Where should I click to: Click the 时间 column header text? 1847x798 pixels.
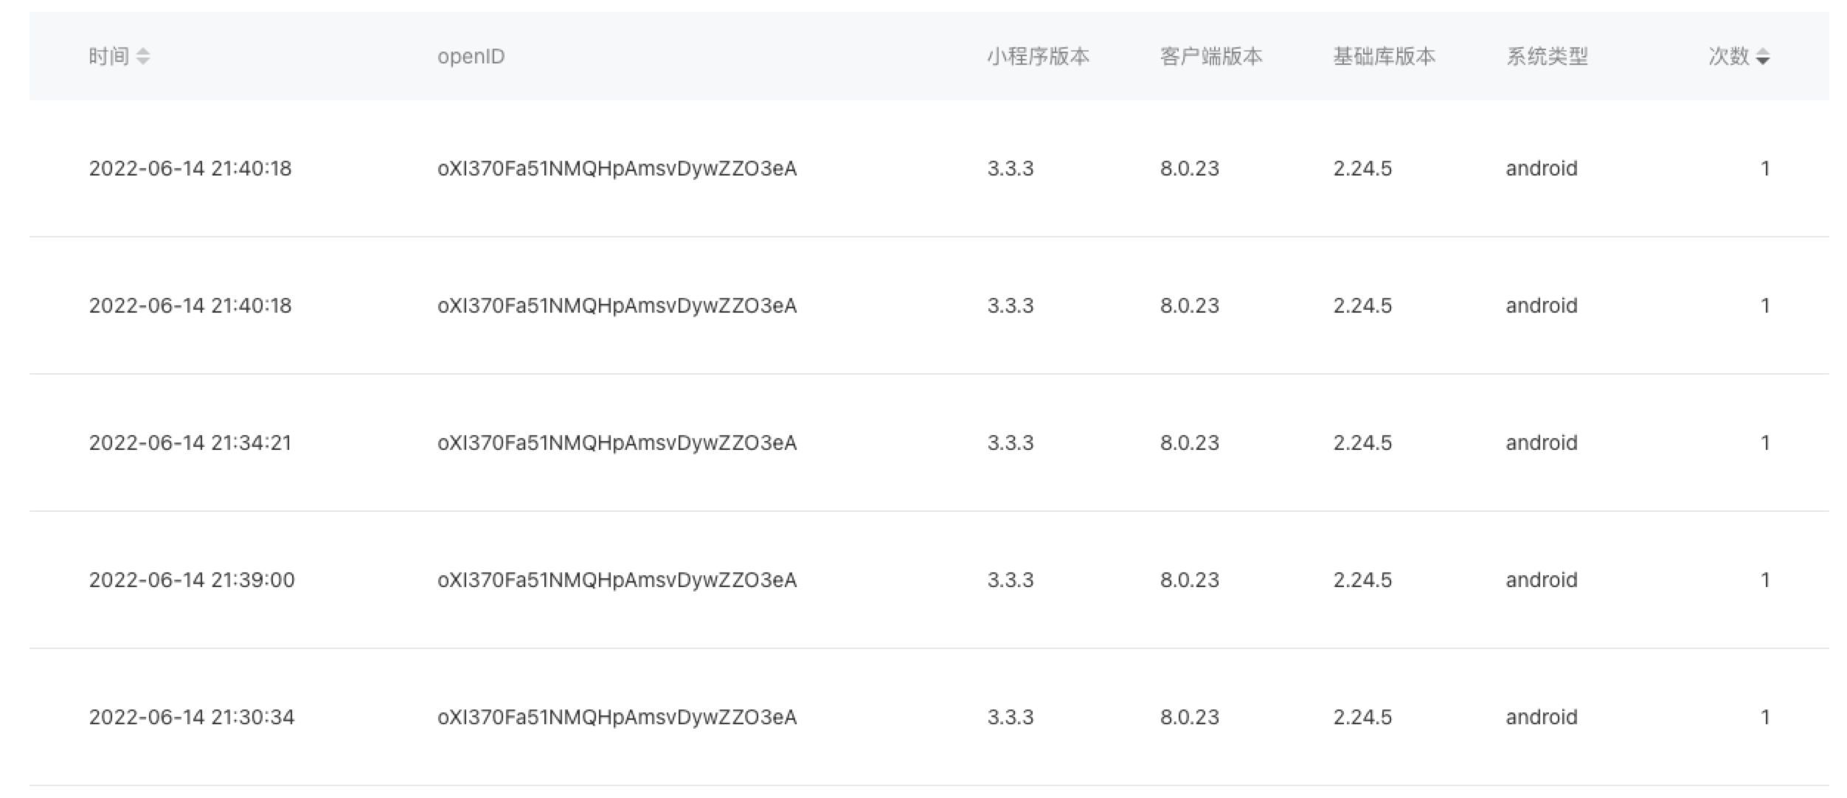108,56
